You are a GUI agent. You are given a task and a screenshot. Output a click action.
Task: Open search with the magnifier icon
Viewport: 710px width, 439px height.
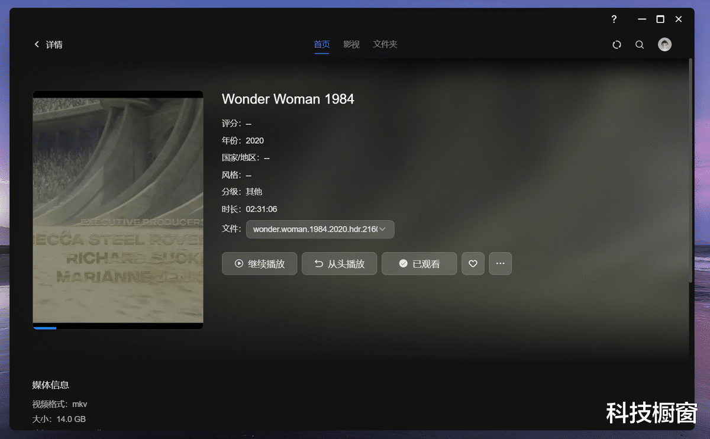tap(640, 44)
